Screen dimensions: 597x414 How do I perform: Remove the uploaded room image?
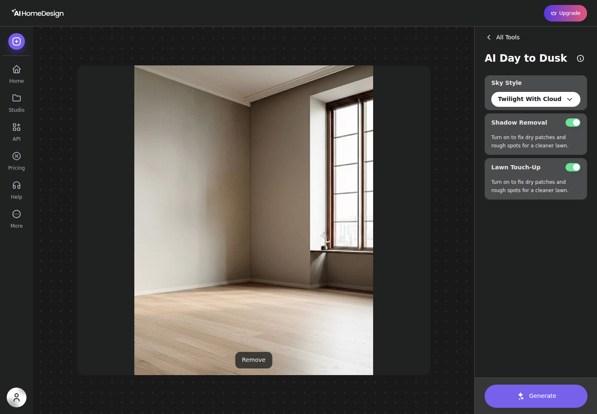click(254, 360)
